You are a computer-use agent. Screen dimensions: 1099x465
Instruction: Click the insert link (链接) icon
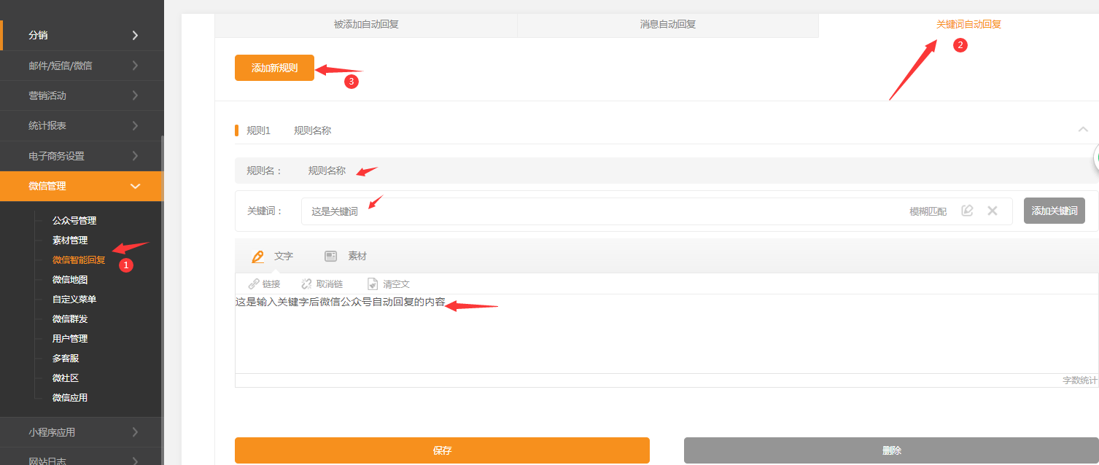254,284
